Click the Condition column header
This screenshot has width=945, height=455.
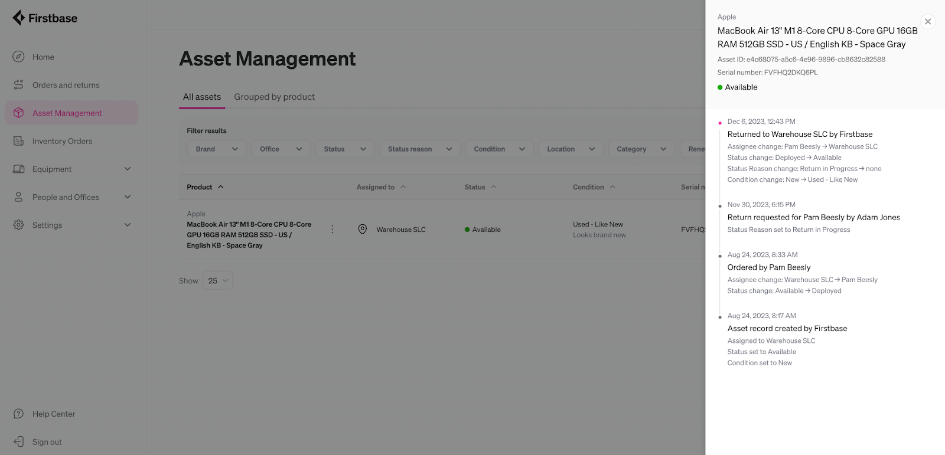[588, 187]
